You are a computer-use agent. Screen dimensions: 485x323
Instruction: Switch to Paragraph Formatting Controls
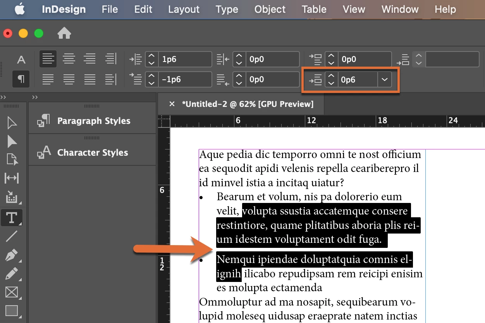tap(21, 79)
